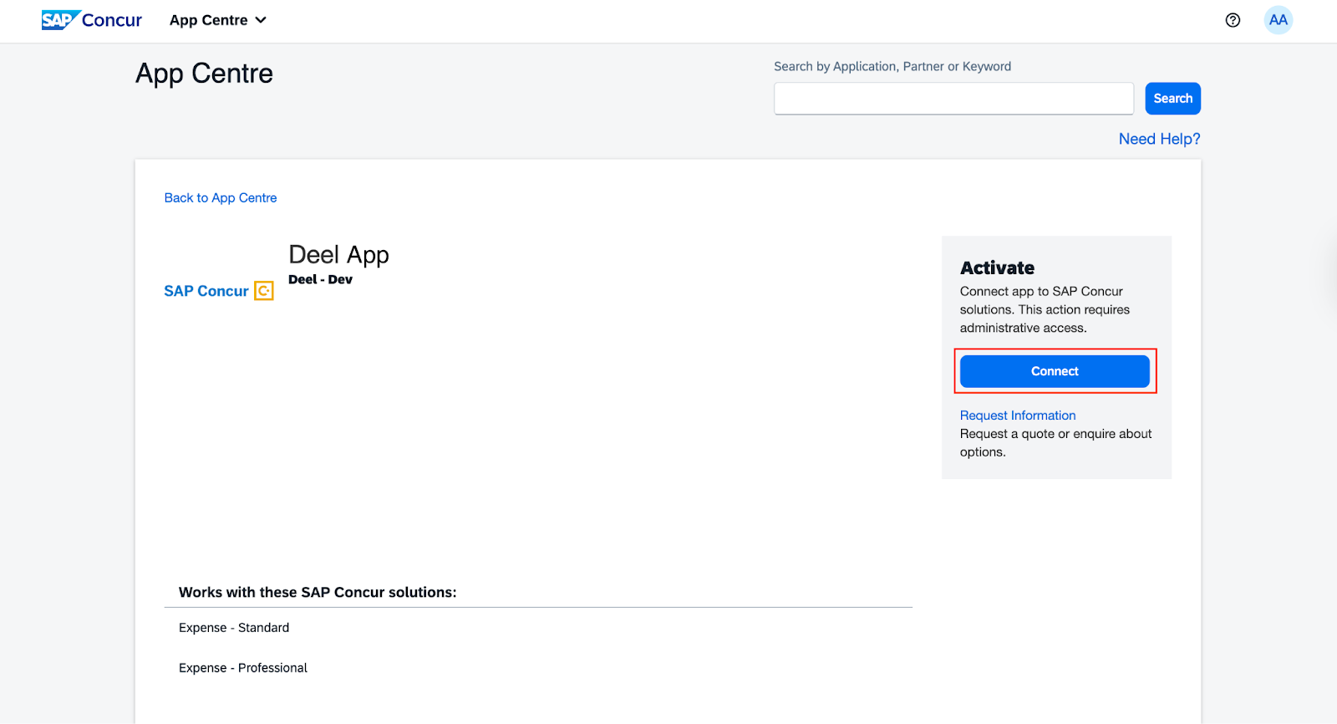Click the Expense - Professional solution entry
Viewport: 1337px width, 724px height.
click(x=243, y=668)
